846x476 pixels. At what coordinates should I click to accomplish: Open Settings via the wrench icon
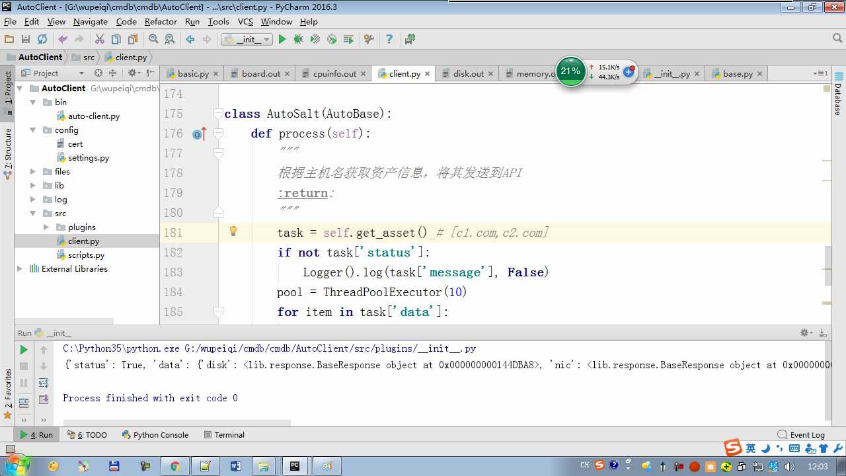(369, 40)
